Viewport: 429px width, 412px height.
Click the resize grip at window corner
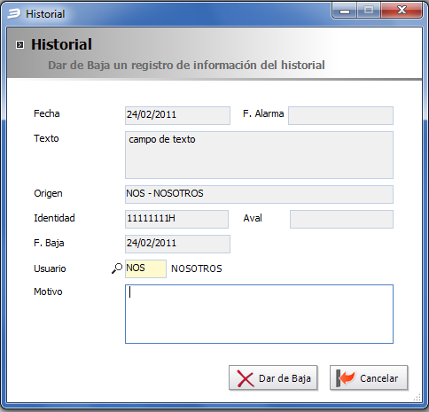[x=417, y=398]
